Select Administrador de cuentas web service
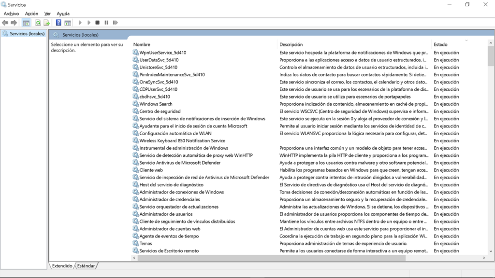495x278 pixels. (170, 229)
